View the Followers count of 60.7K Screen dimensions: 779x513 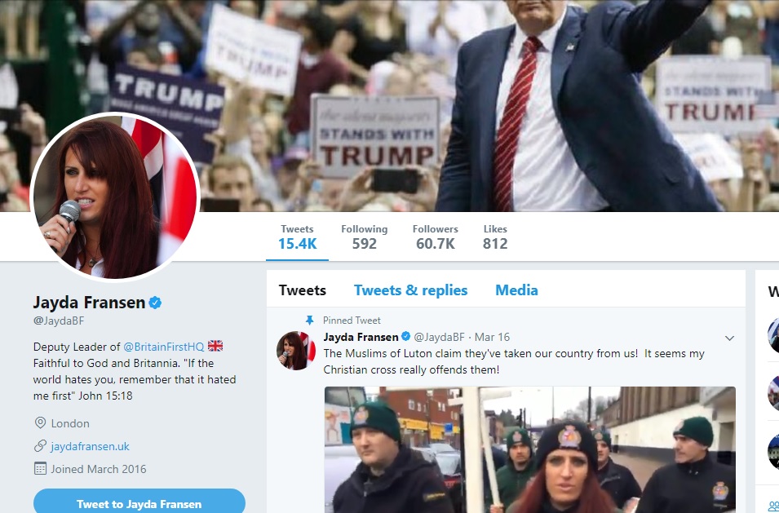pos(435,237)
